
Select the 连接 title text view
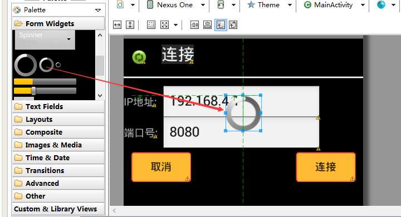[x=178, y=54]
